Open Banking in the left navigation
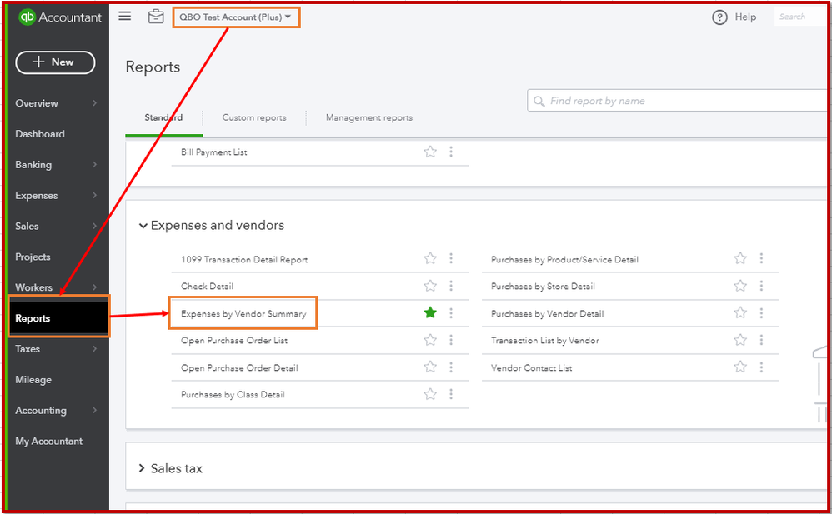 (33, 165)
